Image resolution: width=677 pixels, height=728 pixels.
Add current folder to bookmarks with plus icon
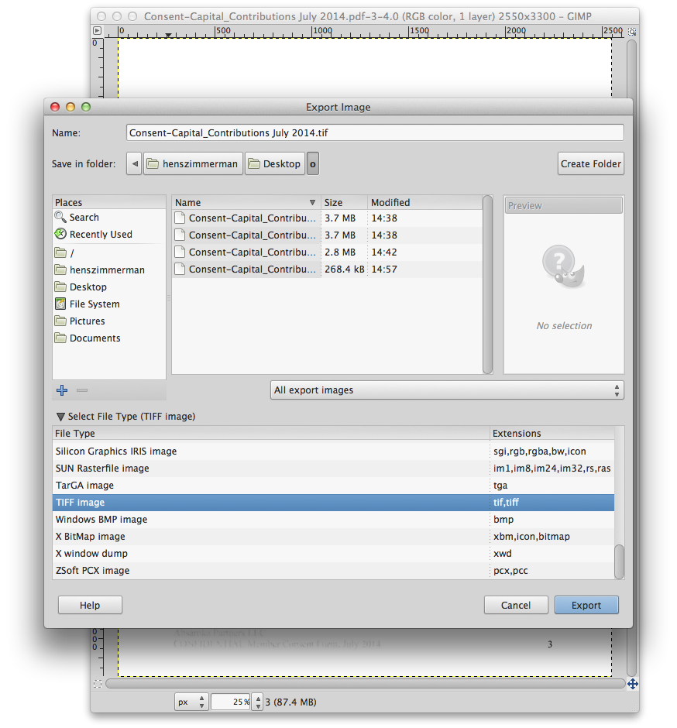point(62,390)
